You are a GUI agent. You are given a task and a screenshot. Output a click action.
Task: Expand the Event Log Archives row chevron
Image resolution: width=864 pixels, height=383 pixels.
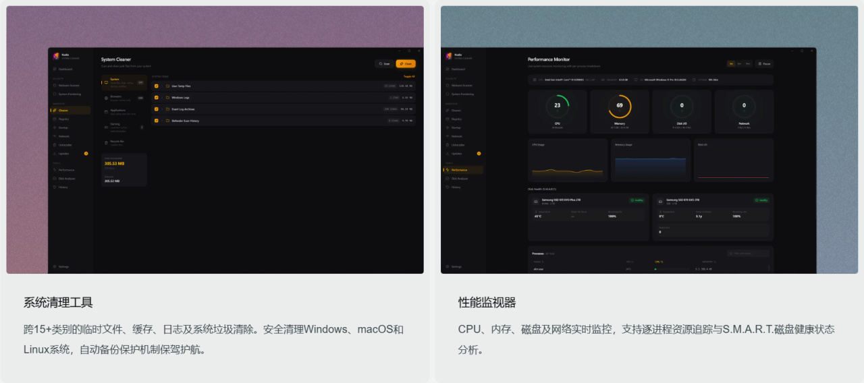click(162, 109)
